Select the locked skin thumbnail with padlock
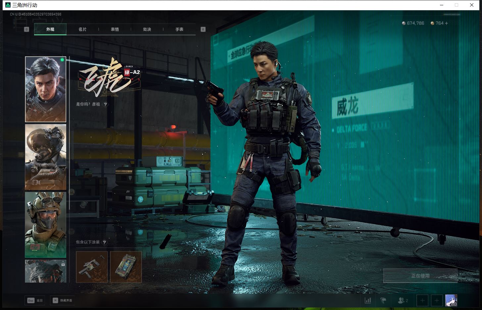Screen dimensions: 482x310 pyautogui.click(x=46, y=271)
